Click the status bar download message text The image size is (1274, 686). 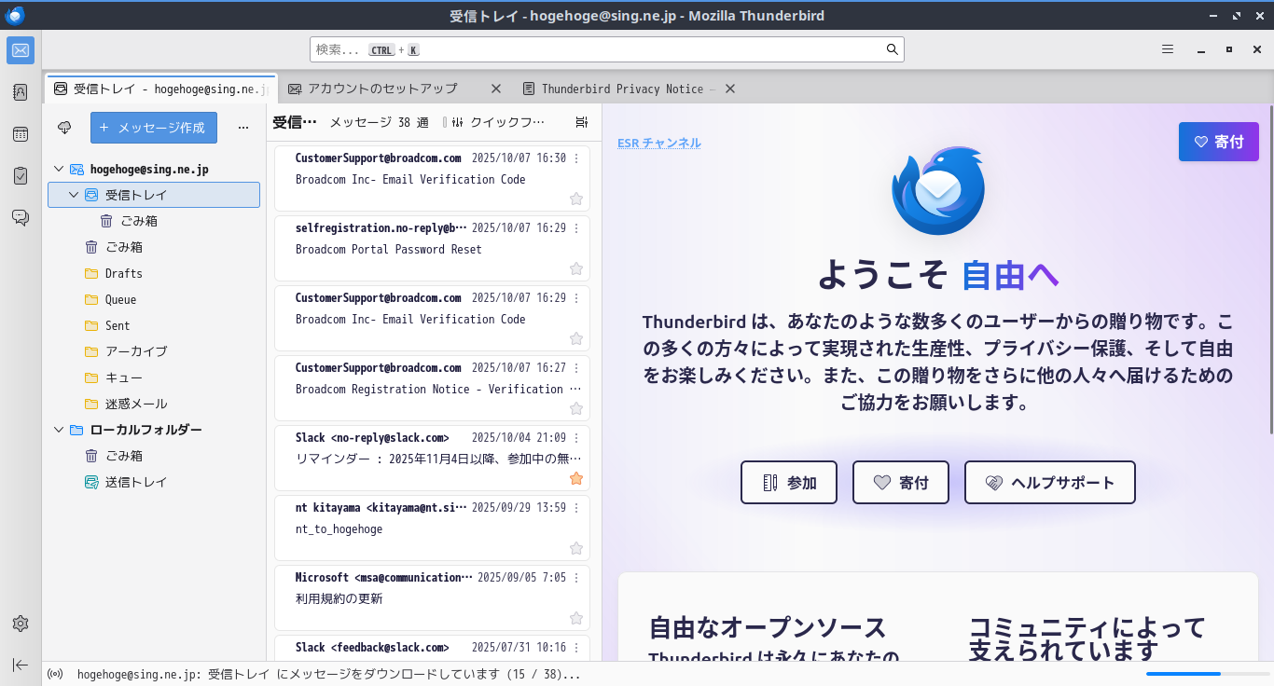tap(329, 674)
